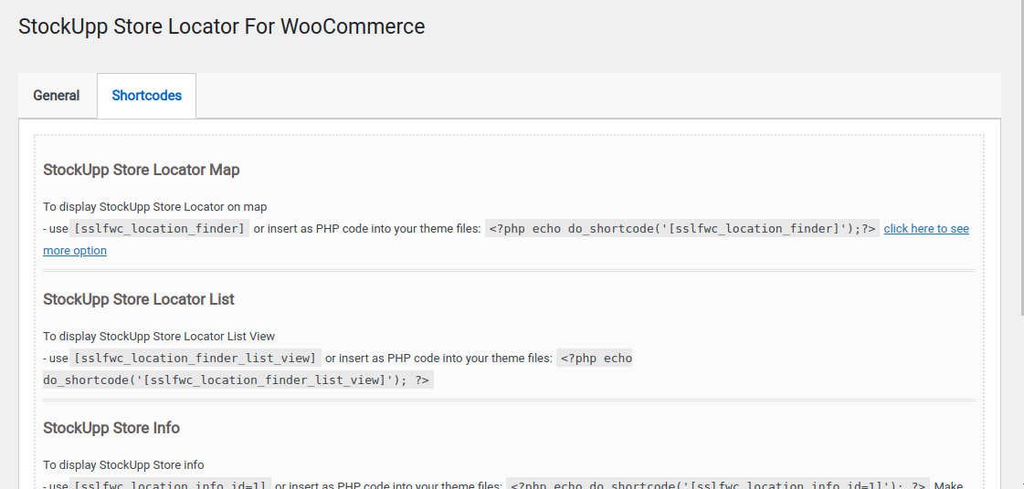Click the text 'To display StockUpp Store info'
This screenshot has width=1024, height=489.
pyautogui.click(x=123, y=465)
